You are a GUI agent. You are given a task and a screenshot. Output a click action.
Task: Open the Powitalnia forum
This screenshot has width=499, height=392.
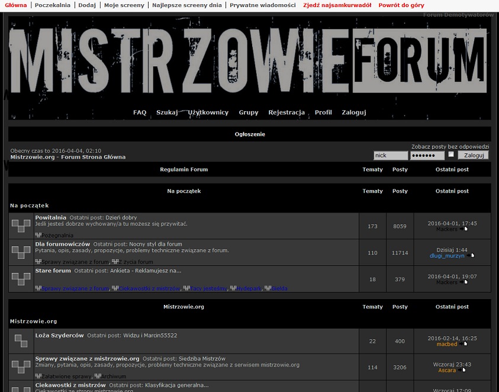[x=50, y=217]
